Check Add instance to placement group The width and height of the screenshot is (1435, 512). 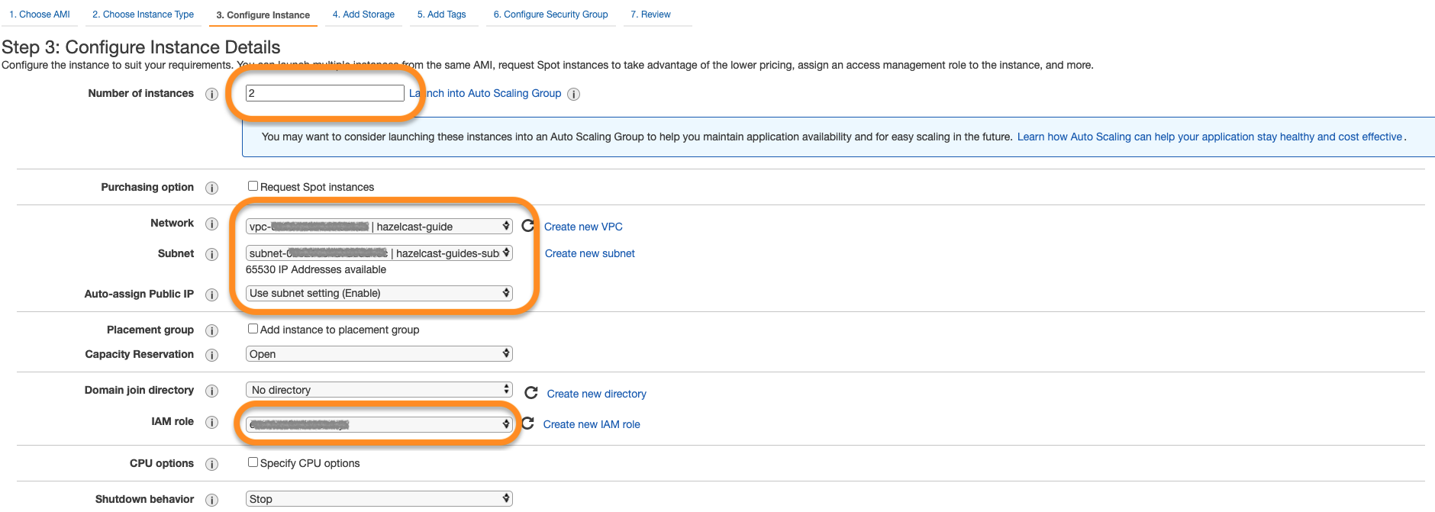point(253,329)
